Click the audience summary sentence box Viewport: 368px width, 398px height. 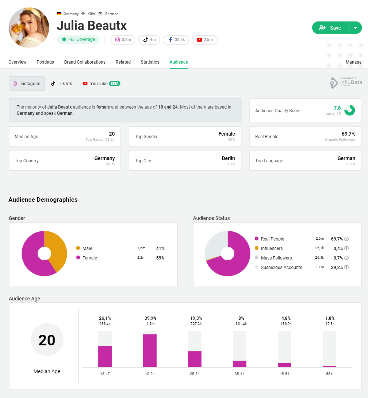[x=125, y=110]
